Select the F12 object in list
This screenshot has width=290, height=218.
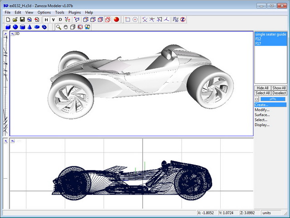[271, 39]
